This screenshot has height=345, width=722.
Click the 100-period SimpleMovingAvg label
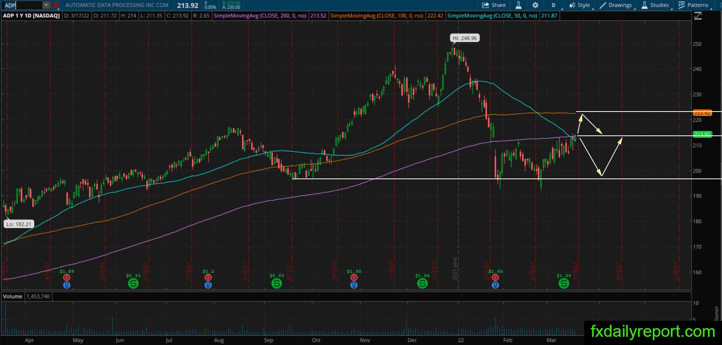coord(377,16)
